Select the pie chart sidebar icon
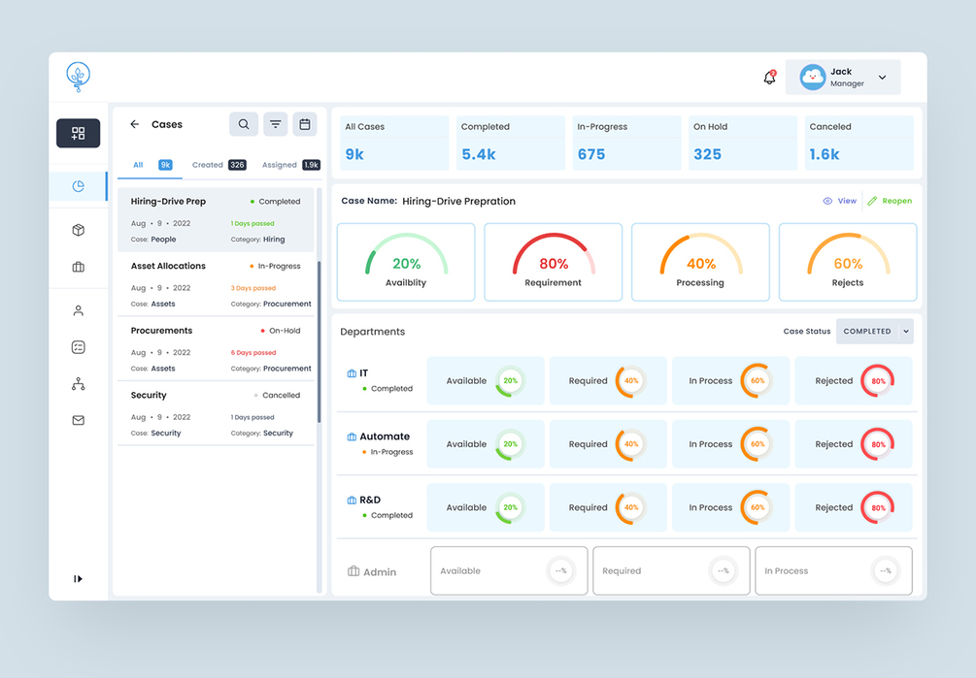This screenshot has height=678, width=976. click(79, 186)
